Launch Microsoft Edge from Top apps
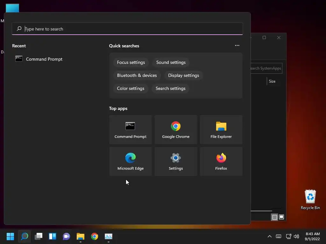The image size is (326, 244). pyautogui.click(x=130, y=161)
